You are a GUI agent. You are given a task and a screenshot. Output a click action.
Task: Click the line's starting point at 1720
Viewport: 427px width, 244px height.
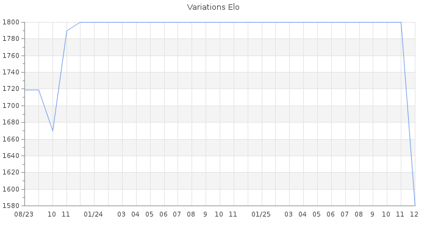coord(25,90)
